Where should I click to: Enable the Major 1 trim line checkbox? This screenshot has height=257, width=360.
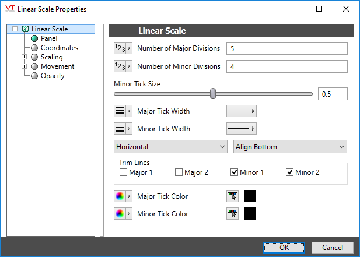(x=124, y=172)
